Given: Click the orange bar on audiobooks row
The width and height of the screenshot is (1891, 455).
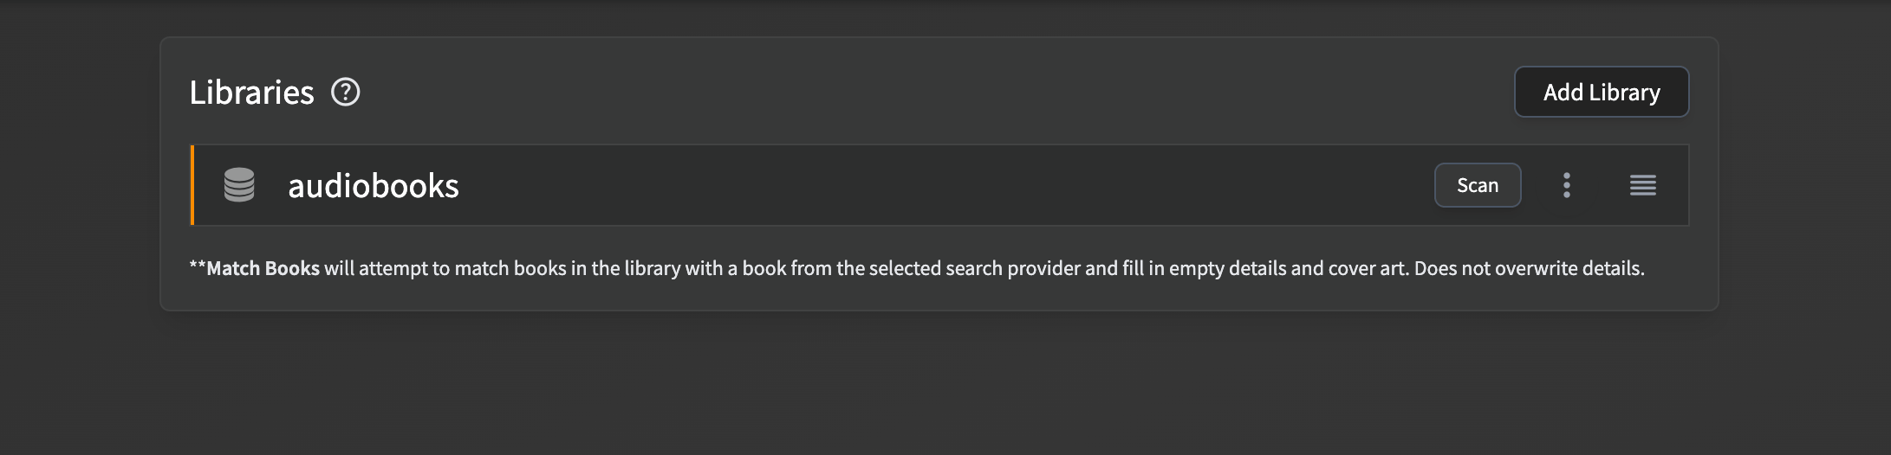Looking at the screenshot, I should [192, 185].
